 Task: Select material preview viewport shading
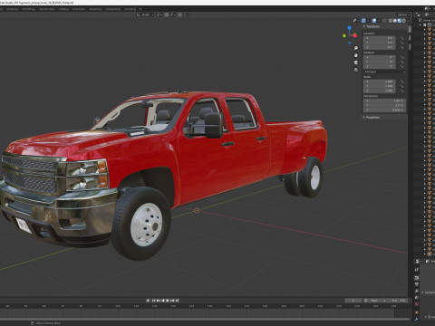(x=400, y=21)
